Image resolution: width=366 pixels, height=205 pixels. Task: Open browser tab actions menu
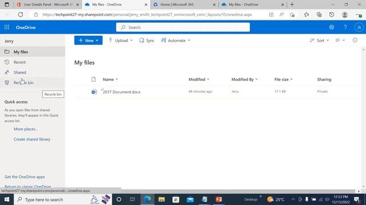pos(7,5)
